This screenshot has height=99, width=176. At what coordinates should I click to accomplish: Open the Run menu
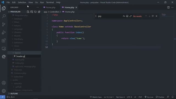point(42,2)
